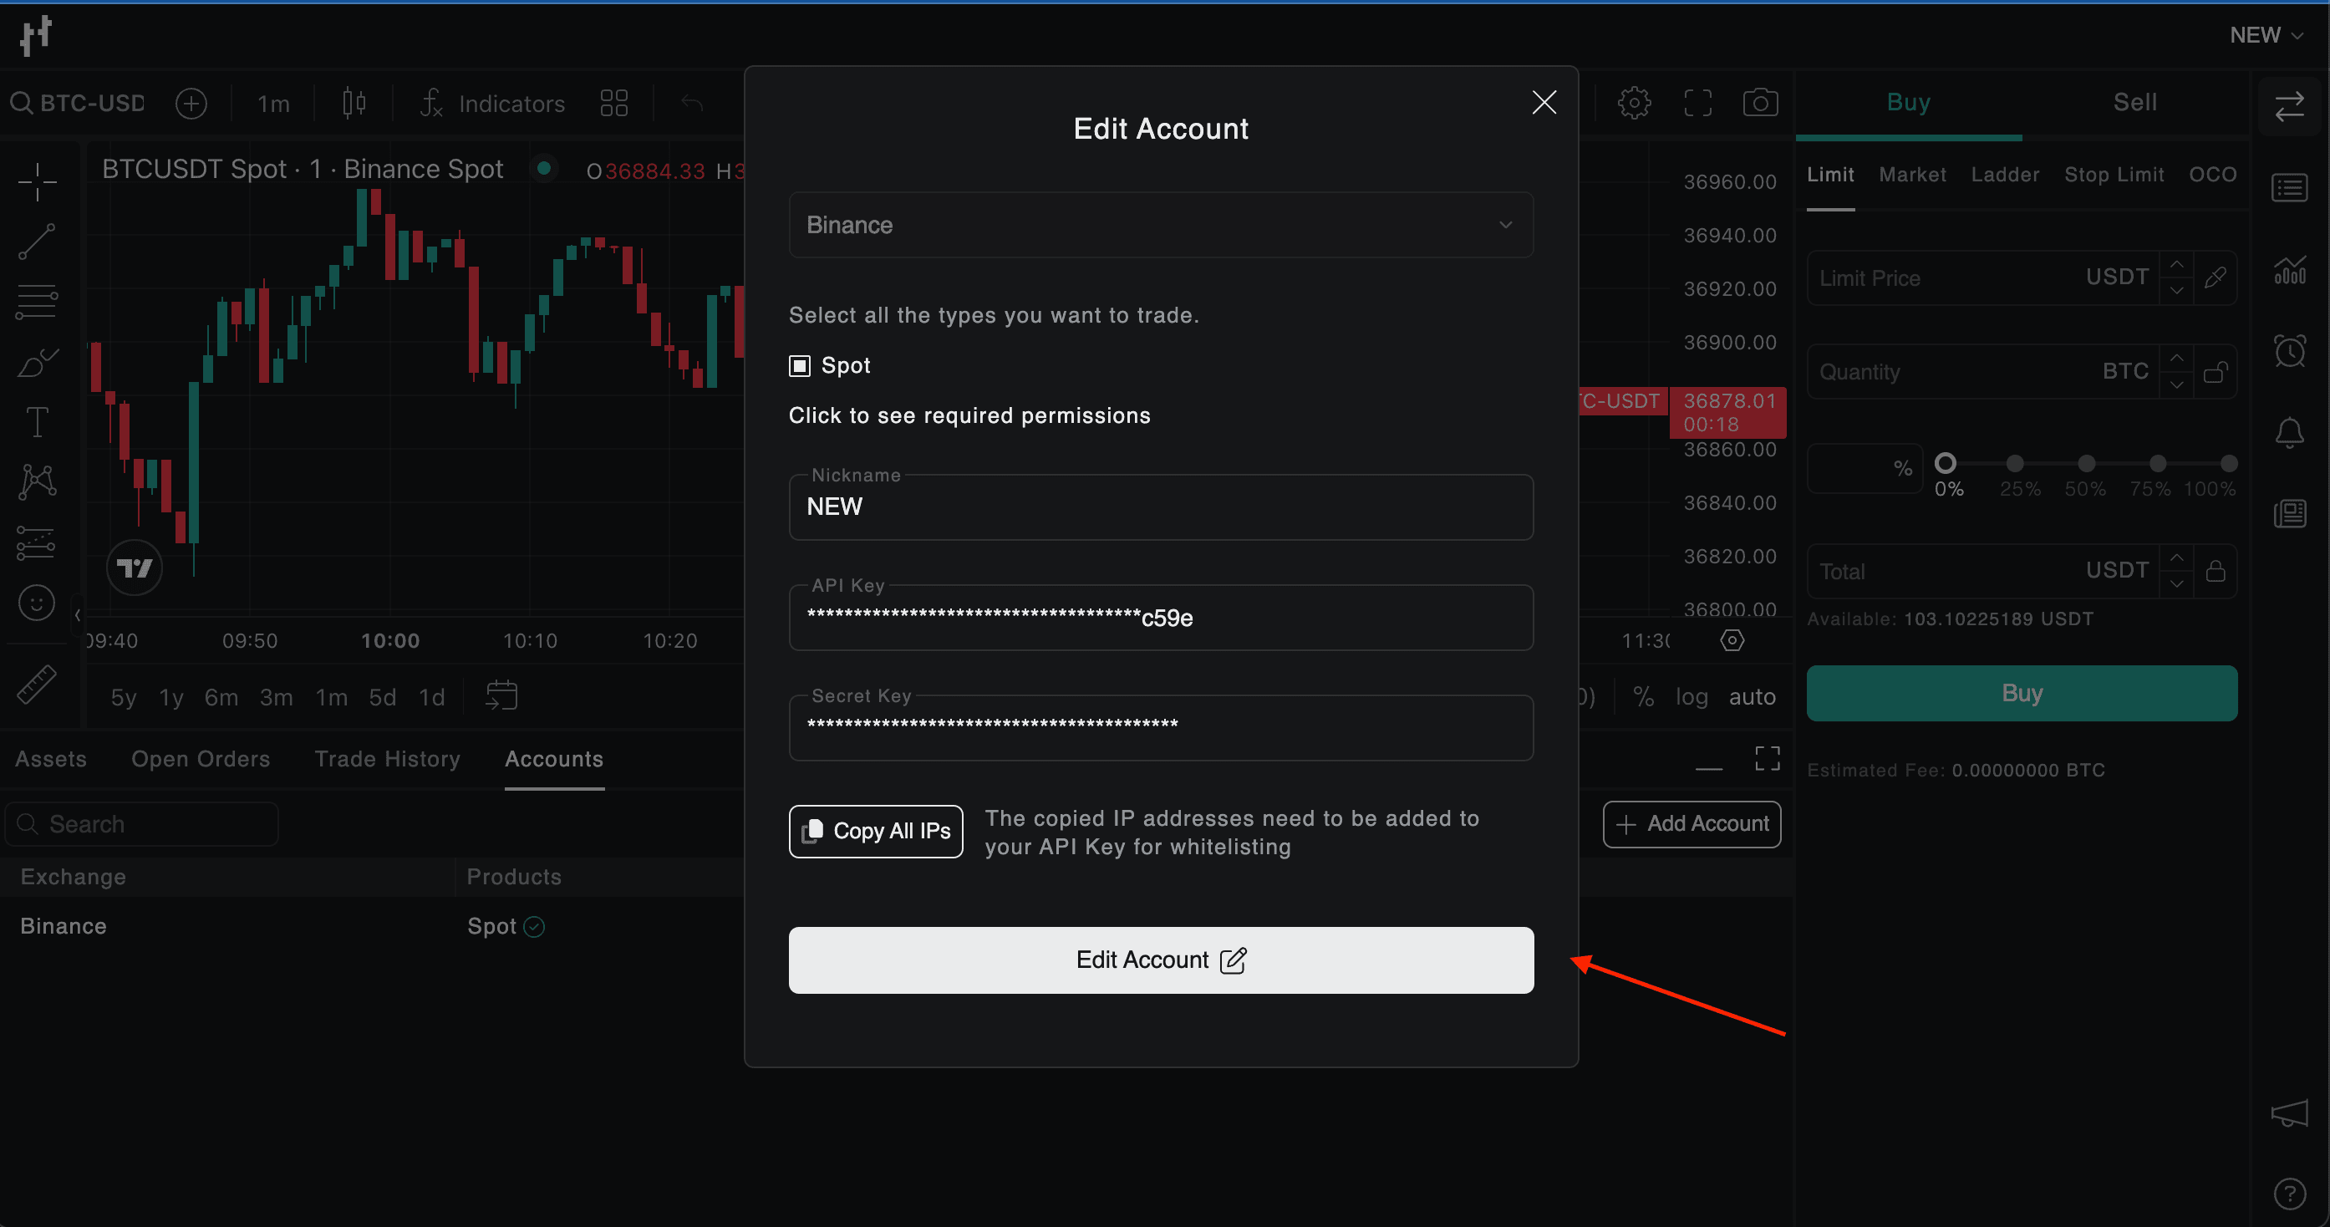
Task: Select the text annotation tool
Action: tap(37, 421)
